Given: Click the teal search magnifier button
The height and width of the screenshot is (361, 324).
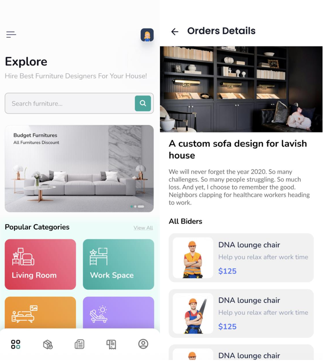Looking at the screenshot, I should point(143,103).
